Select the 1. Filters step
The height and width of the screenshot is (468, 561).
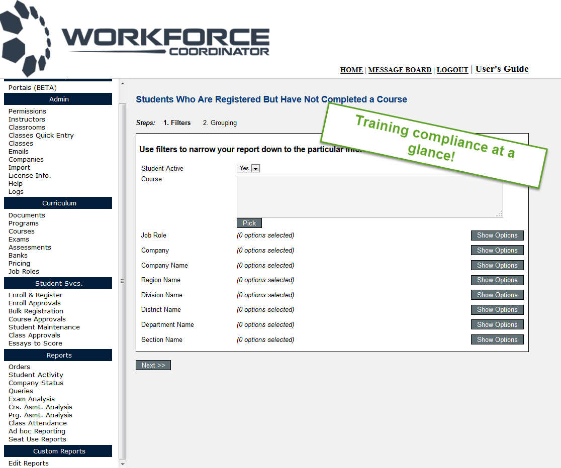177,123
